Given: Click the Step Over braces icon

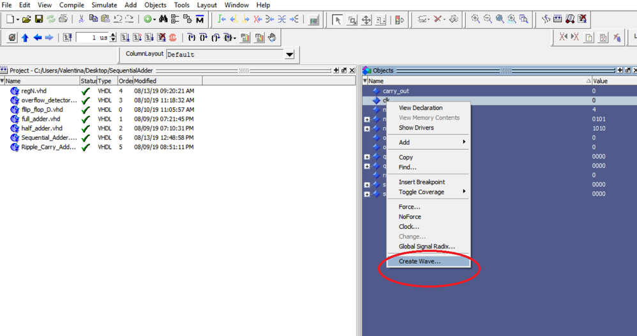Looking at the screenshot, I should coord(204,38).
